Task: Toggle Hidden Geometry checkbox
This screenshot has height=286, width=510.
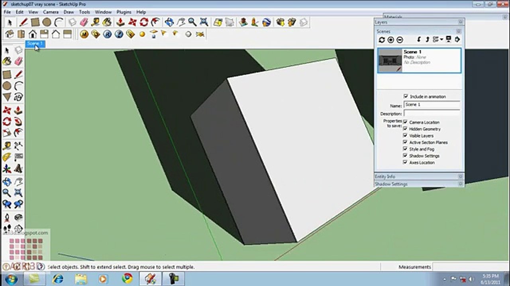Action: point(406,129)
